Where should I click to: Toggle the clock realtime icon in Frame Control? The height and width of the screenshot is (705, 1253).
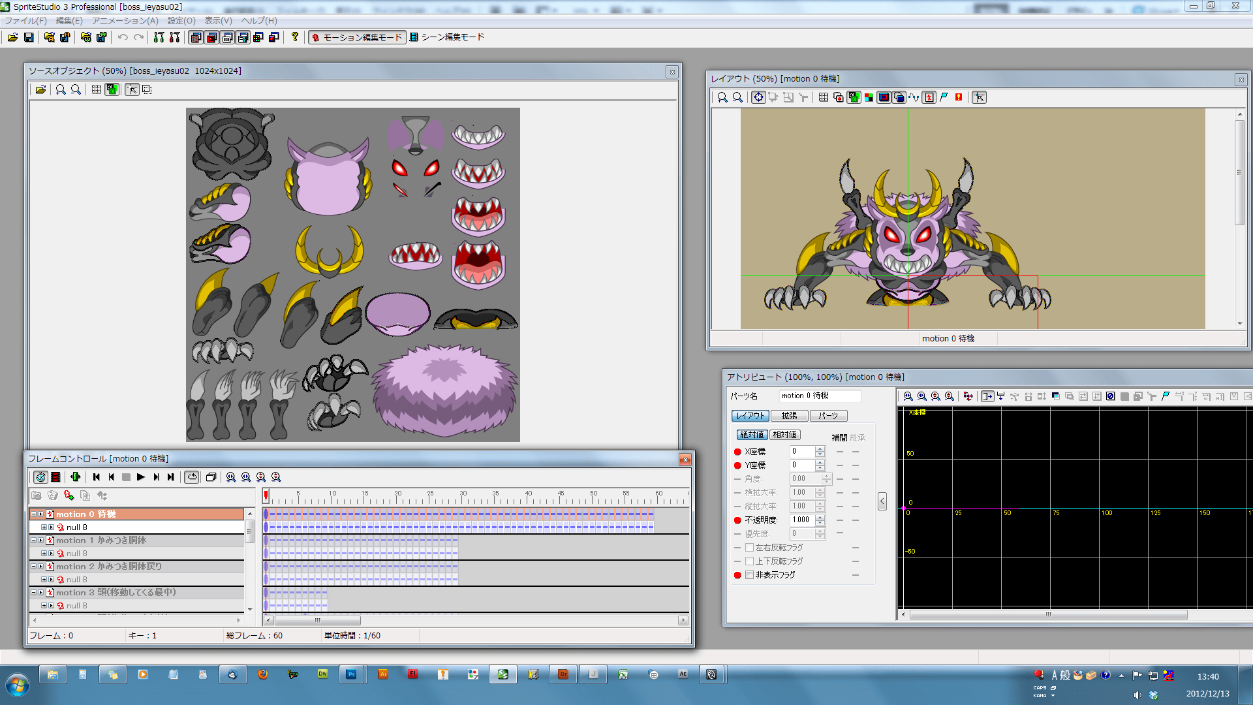click(40, 477)
